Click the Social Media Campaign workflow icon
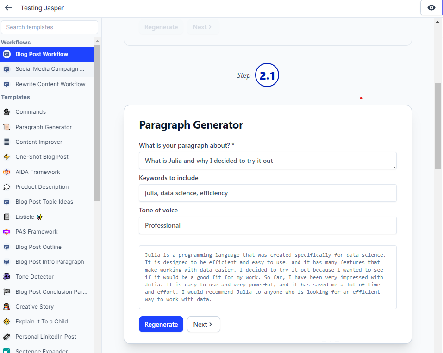 [x=6, y=69]
